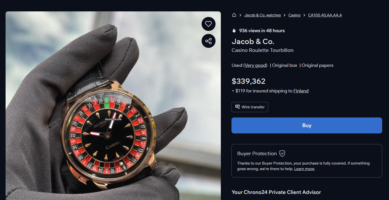
Task: Click the $339,362 price text
Action: 248,81
